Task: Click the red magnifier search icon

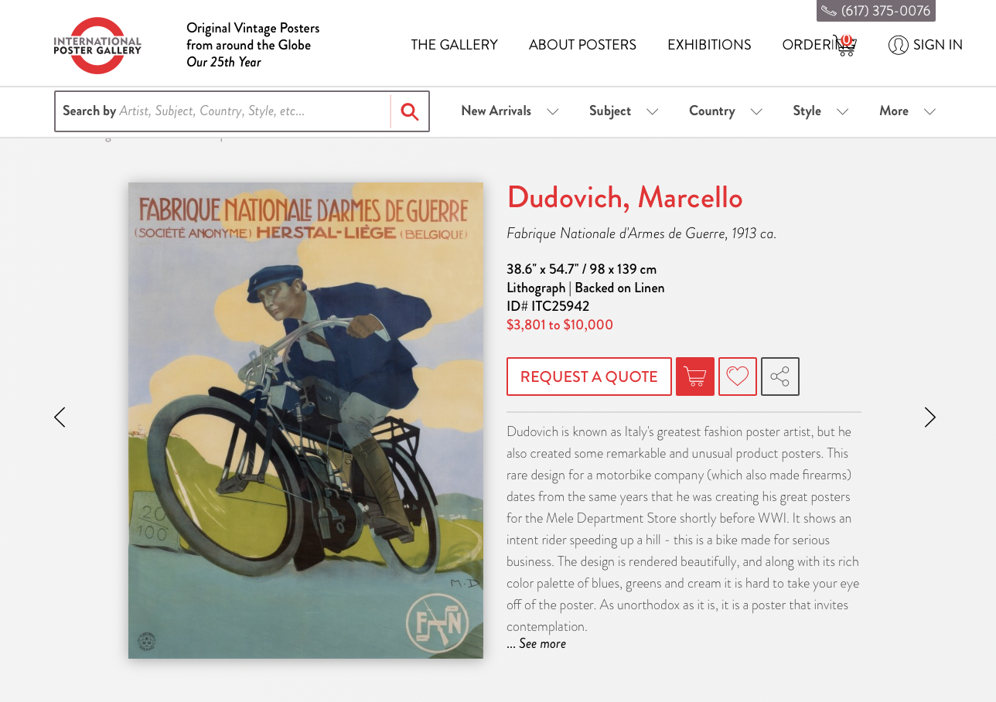Action: (410, 111)
